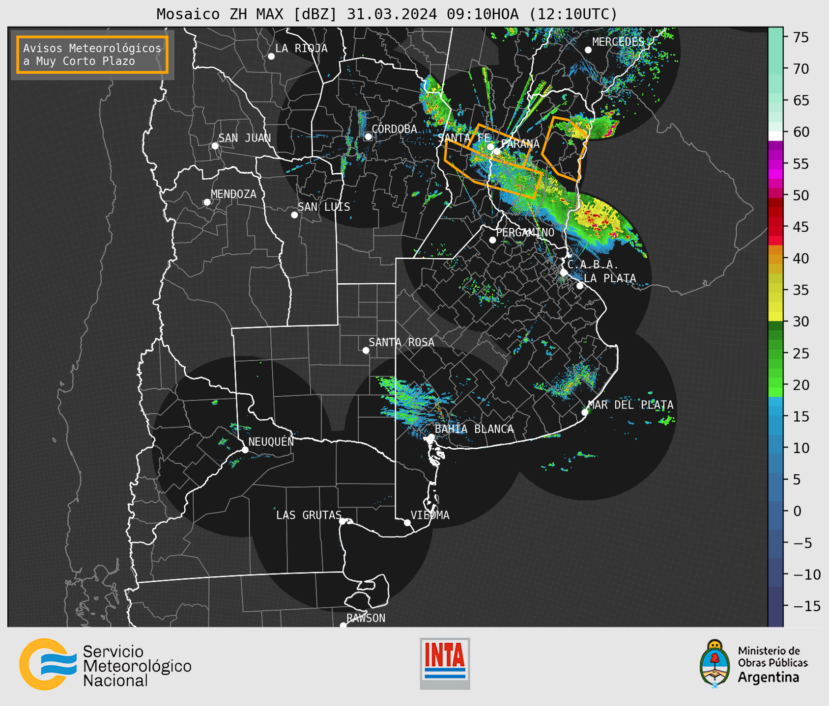829x706 pixels.
Task: Click the Rawson city marker dot
Action: [343, 625]
